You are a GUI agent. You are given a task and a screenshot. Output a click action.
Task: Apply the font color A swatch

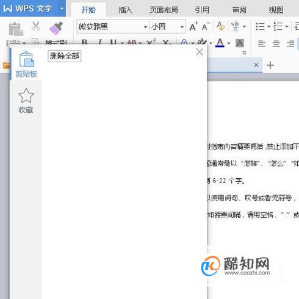(220, 43)
